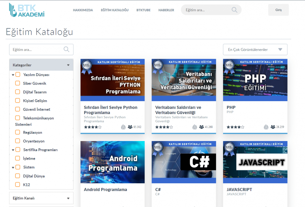Click the search magnifier in the top navigation bar
The image size is (305, 207).
pyautogui.click(x=235, y=10)
